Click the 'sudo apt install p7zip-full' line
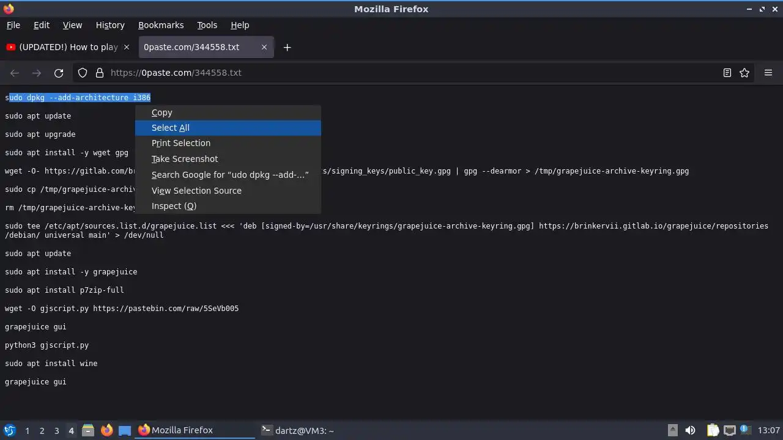783x440 pixels. coord(64,290)
